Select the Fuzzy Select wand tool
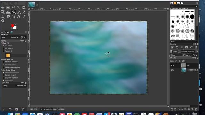The width and height of the screenshot is (205, 115). click(19, 7)
